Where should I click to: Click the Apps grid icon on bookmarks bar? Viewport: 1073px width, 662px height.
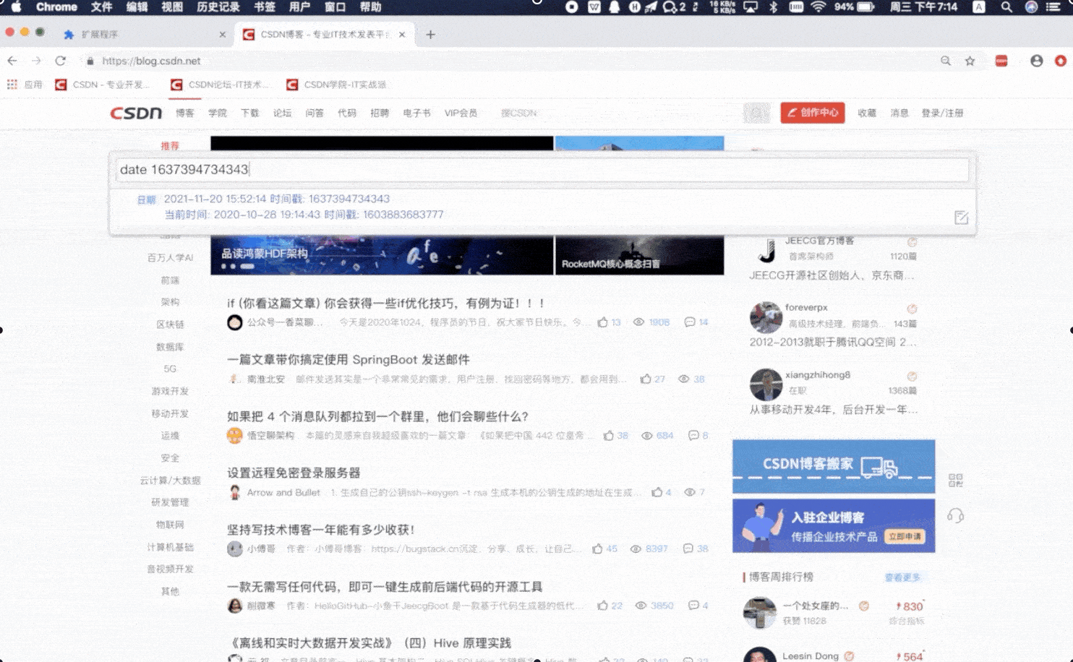[12, 85]
